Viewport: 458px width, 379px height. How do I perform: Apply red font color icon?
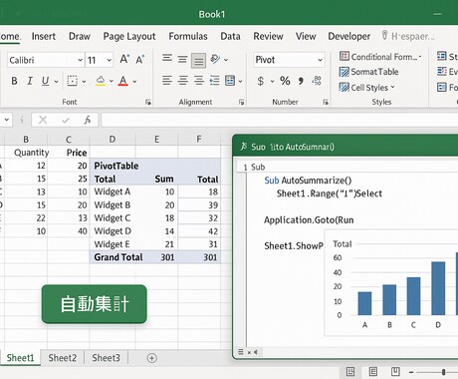pyautogui.click(x=123, y=81)
